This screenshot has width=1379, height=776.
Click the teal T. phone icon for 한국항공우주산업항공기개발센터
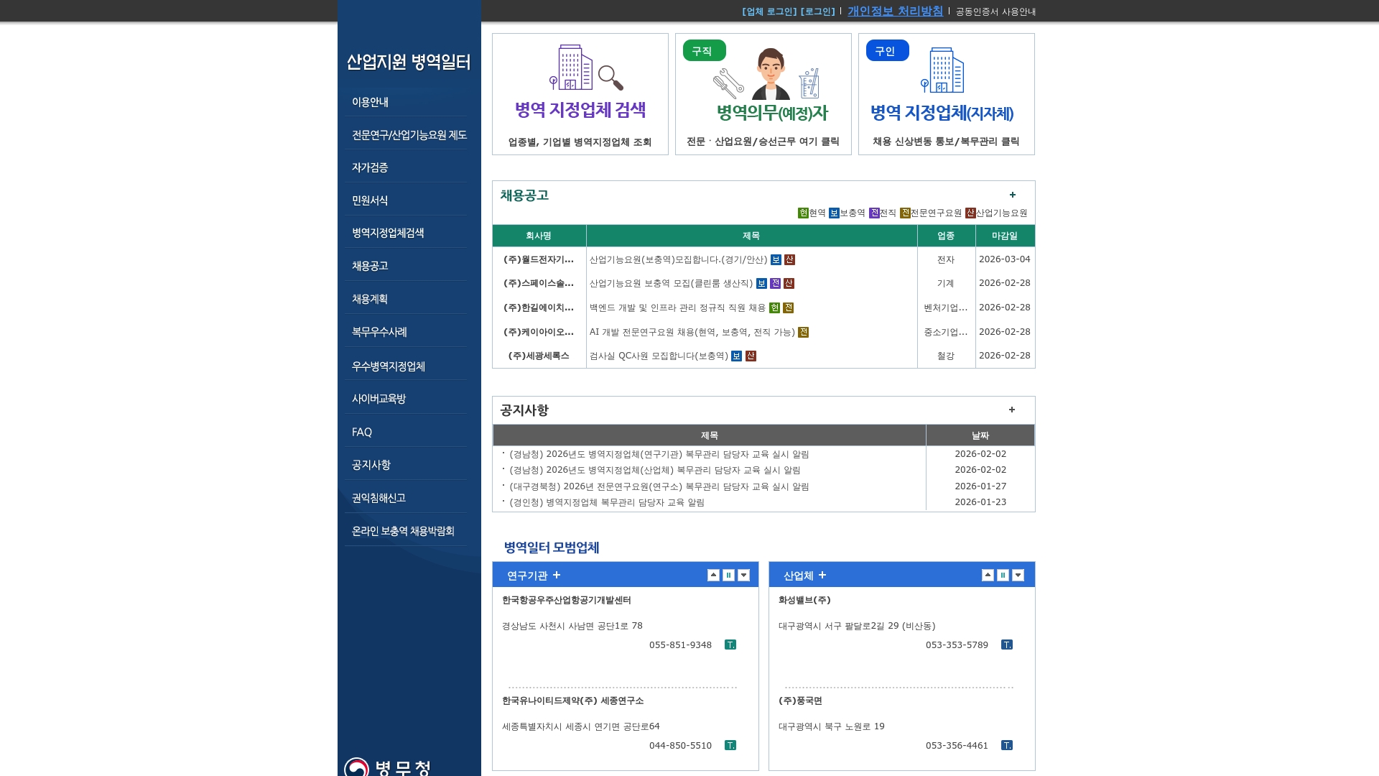(730, 645)
